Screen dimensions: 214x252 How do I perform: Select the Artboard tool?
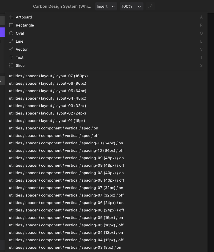click(x=24, y=17)
